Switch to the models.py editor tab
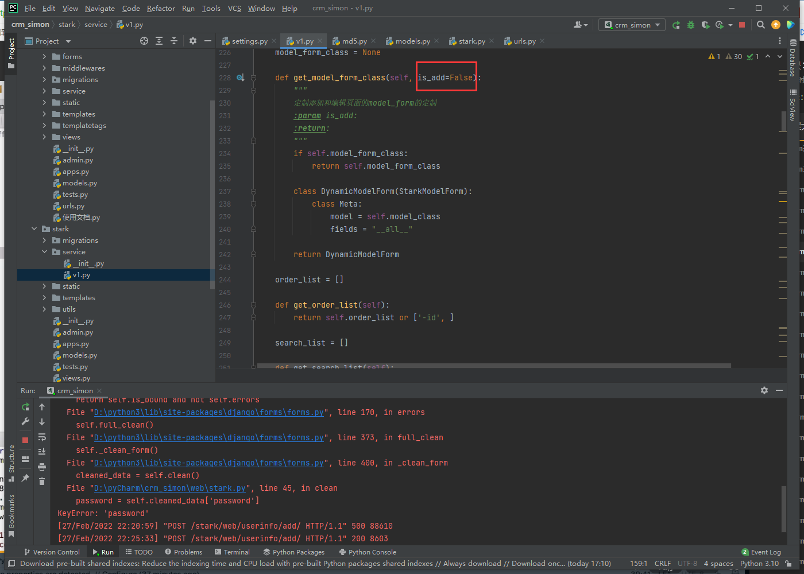The width and height of the screenshot is (804, 574). pyautogui.click(x=412, y=41)
